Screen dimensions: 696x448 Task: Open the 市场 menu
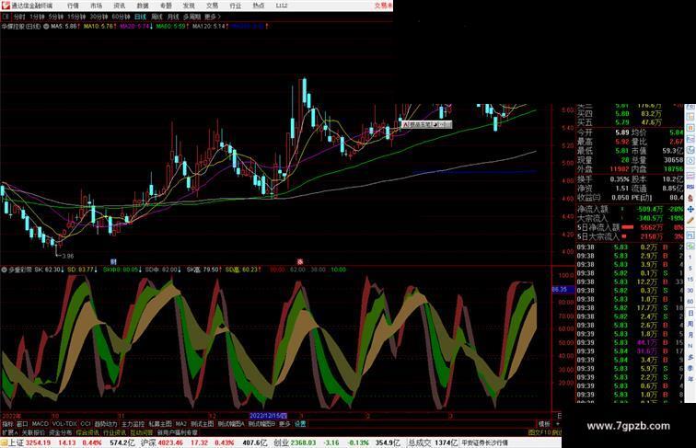pos(96,6)
